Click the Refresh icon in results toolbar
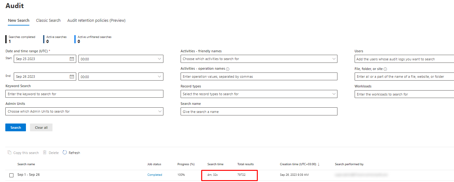 pyautogui.click(x=65, y=152)
